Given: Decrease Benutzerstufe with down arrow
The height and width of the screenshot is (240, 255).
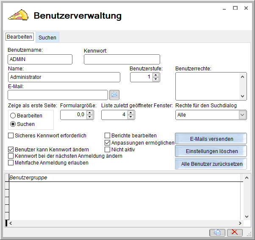Looking at the screenshot, I should [155, 79].
